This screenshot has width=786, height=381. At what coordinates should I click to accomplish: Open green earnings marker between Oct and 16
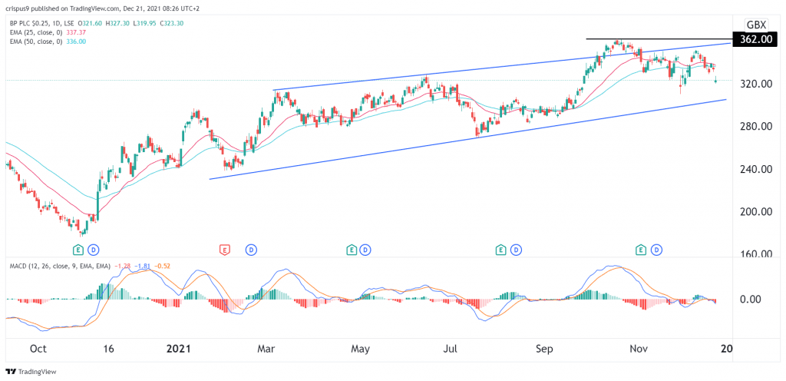click(78, 249)
